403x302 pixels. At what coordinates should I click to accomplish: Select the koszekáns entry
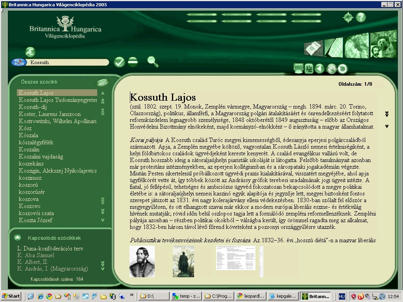click(x=31, y=164)
